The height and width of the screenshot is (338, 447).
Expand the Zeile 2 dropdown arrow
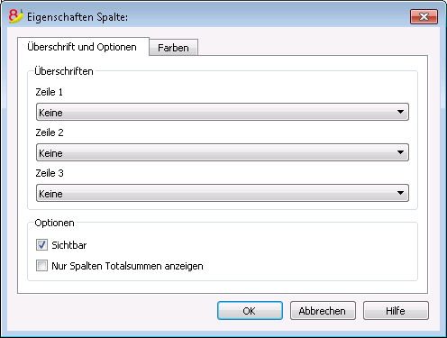coord(400,152)
